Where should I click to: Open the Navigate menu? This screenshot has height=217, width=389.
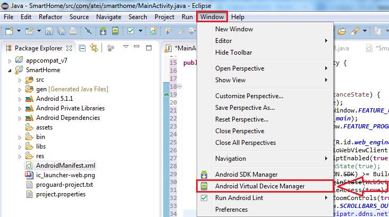pyautogui.click(x=108, y=17)
